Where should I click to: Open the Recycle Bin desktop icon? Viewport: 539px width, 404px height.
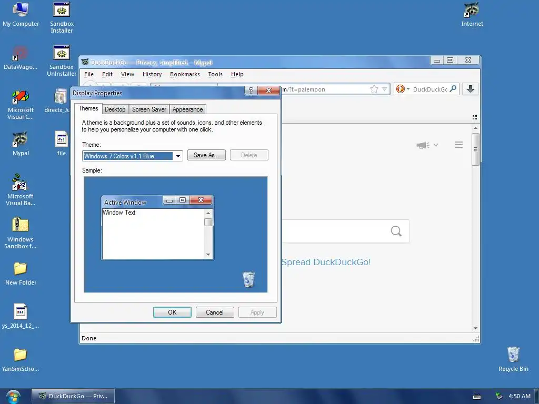coord(513,359)
